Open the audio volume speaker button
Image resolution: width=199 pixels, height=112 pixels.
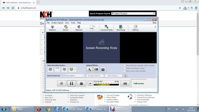[90, 83]
